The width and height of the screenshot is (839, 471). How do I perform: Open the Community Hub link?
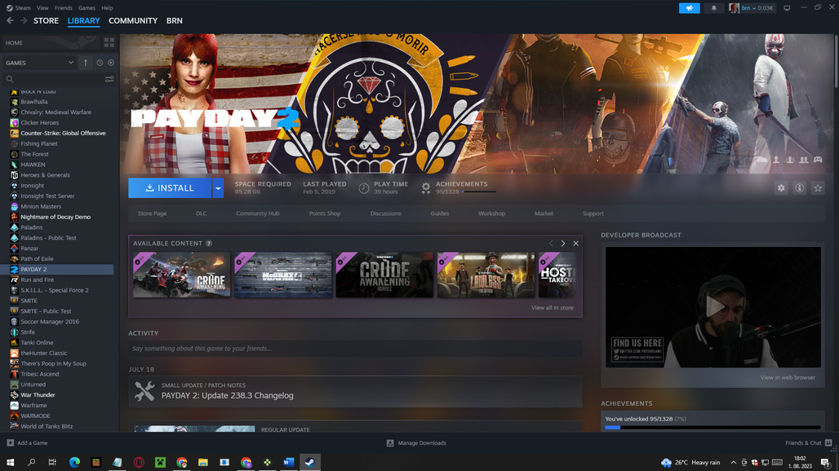[x=258, y=213]
